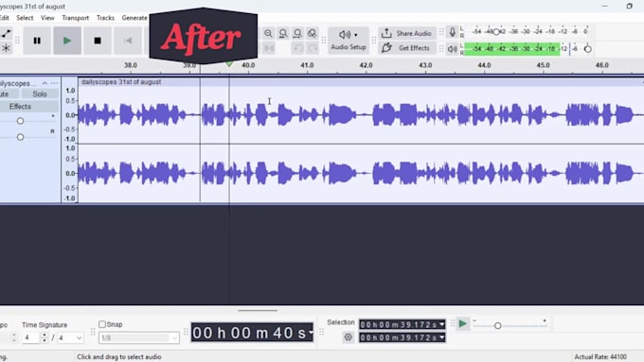Viewport: 644px width, 362px height.
Task: Click the Silence audio selection icon
Action: coord(269,48)
